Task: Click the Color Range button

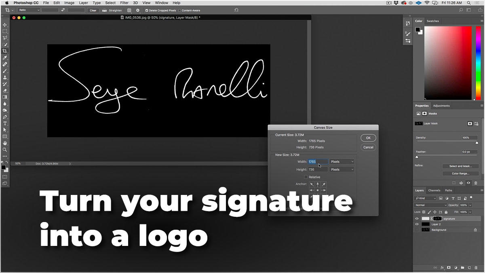Action: click(461, 174)
